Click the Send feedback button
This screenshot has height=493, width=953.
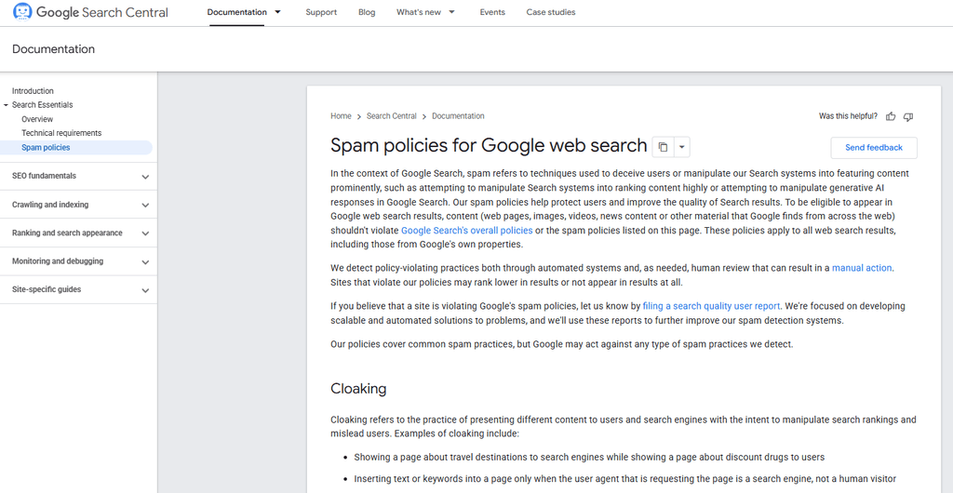(873, 148)
